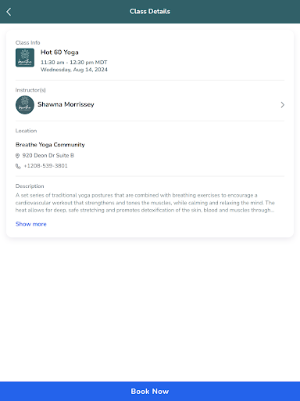Show more of the class description
Screen dimensions: 300x401
pyautogui.click(x=31, y=224)
